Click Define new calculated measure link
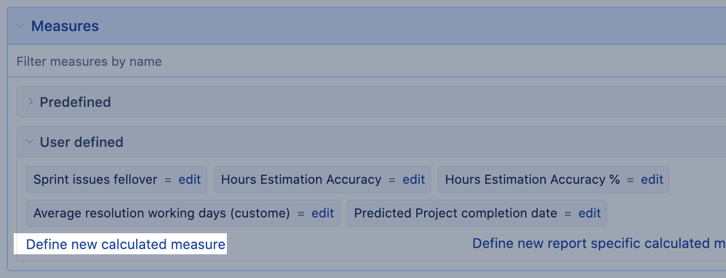The image size is (726, 278). click(126, 244)
